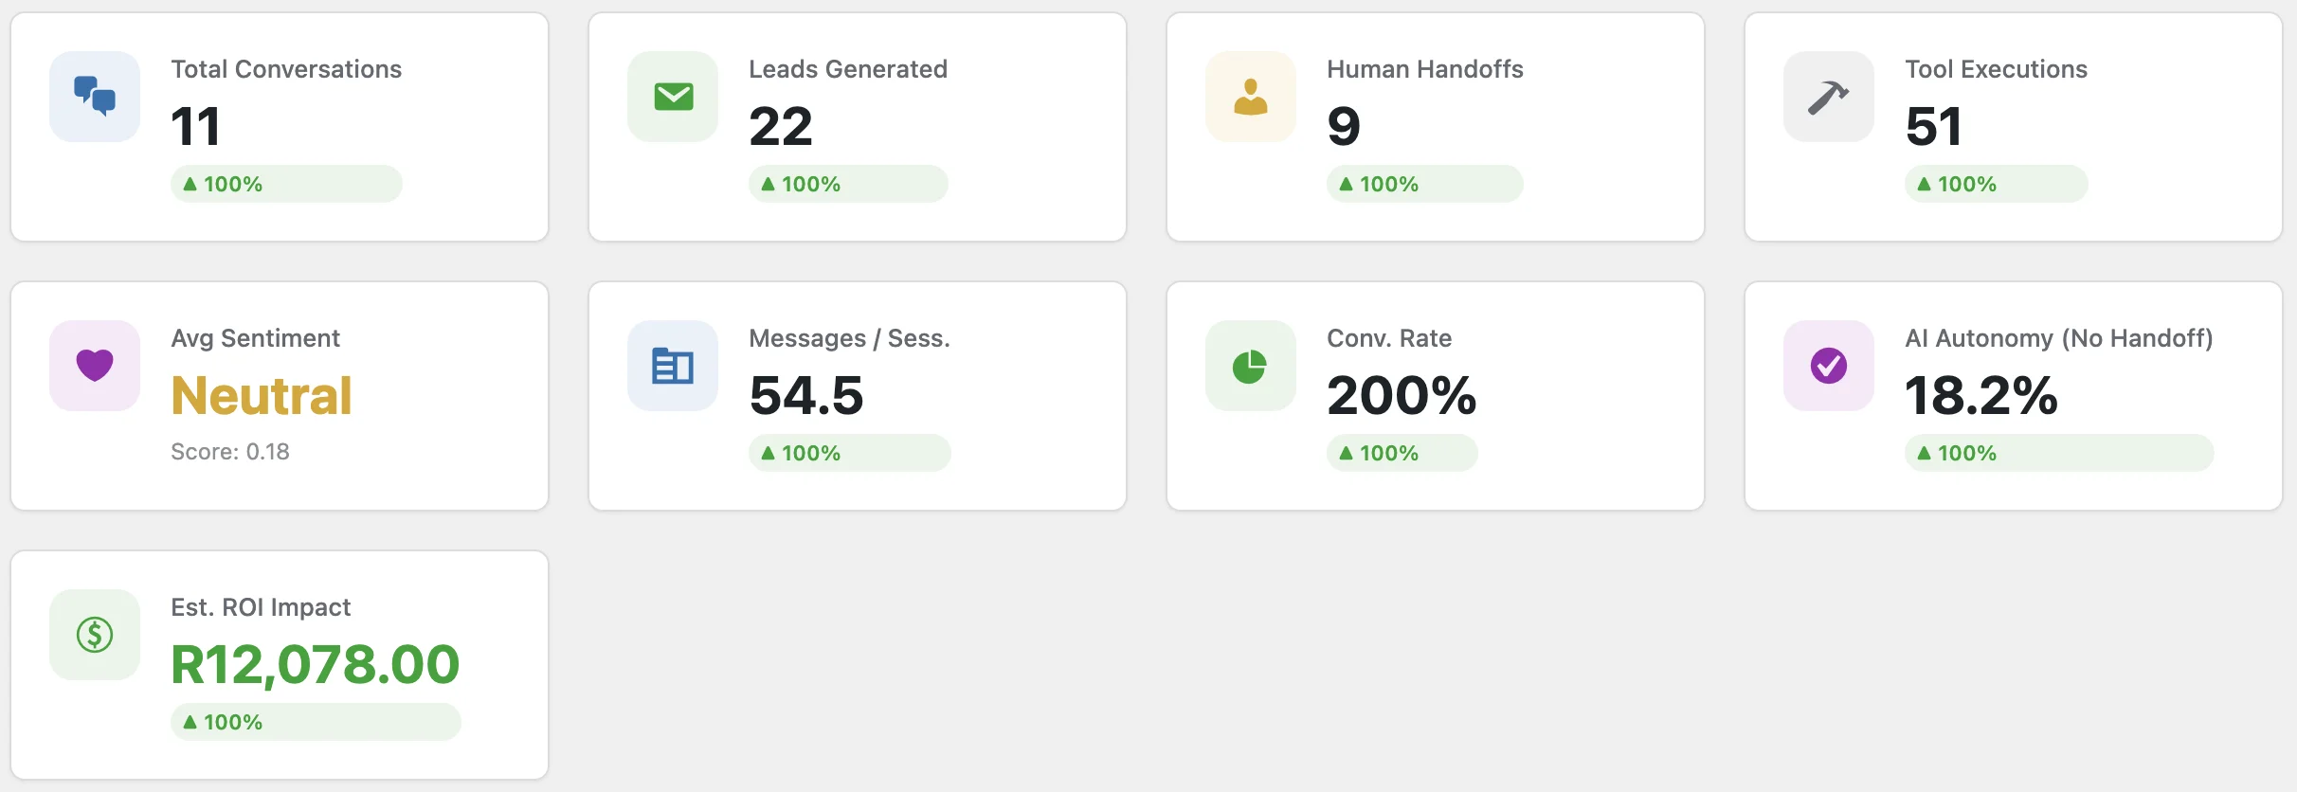Click the 18.2% AI Autonomy value

coord(1981,396)
